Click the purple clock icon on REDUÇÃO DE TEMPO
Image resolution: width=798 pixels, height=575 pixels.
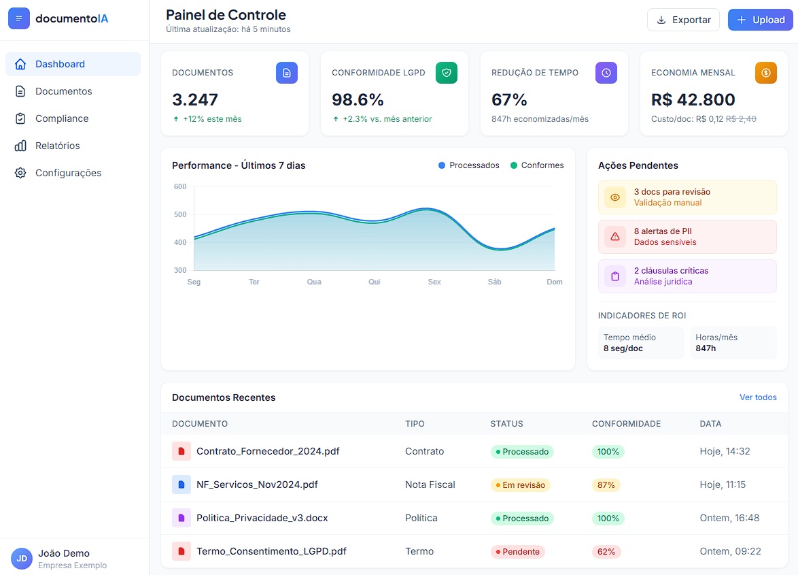(606, 73)
